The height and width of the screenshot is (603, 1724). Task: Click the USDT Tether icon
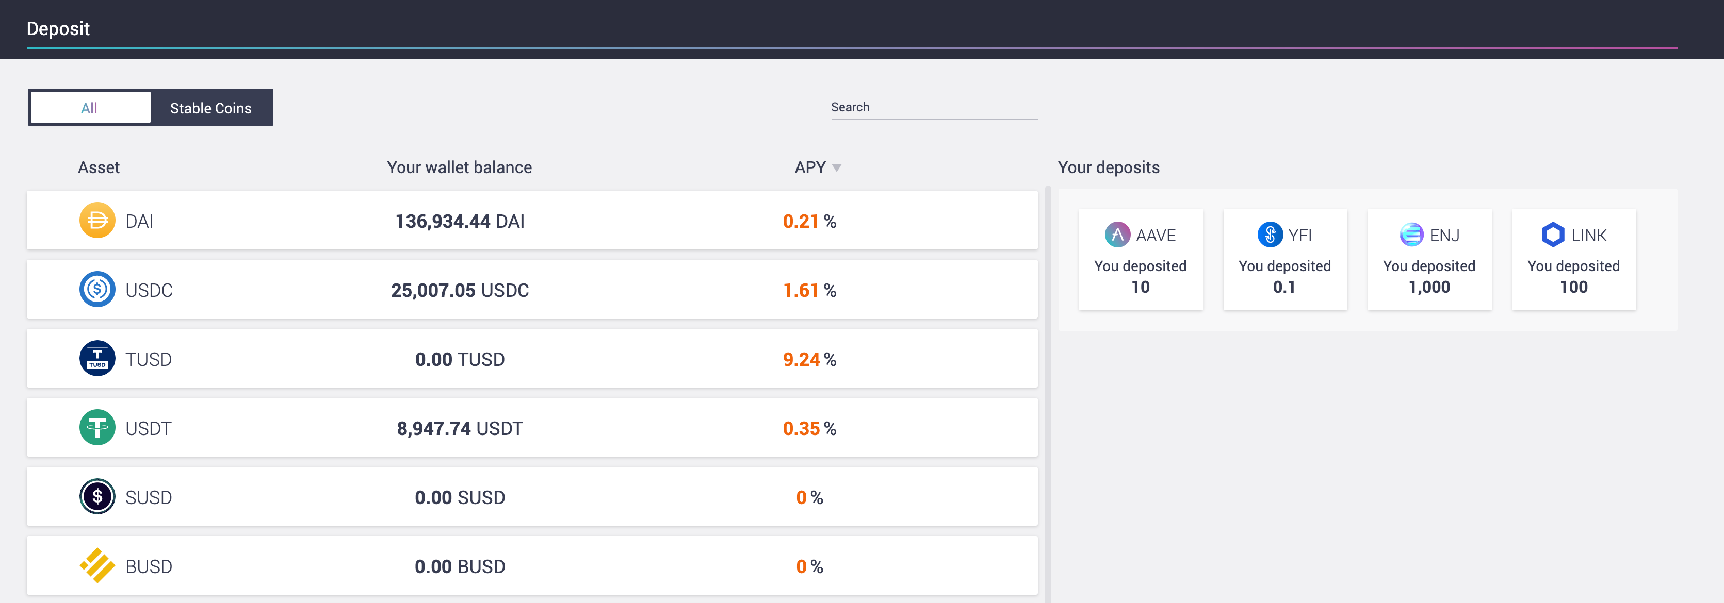(x=97, y=428)
